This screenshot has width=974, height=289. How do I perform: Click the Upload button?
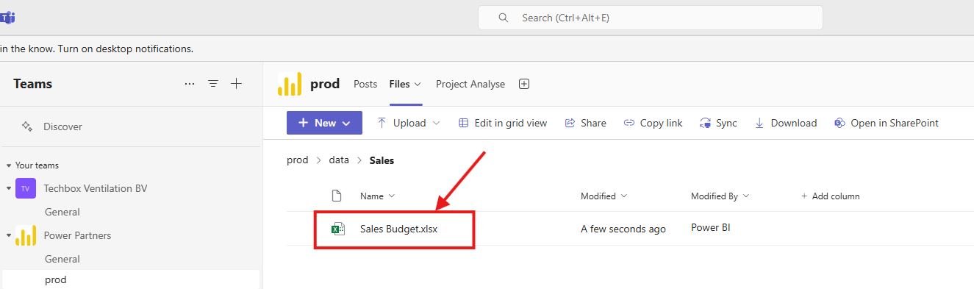tap(401, 123)
